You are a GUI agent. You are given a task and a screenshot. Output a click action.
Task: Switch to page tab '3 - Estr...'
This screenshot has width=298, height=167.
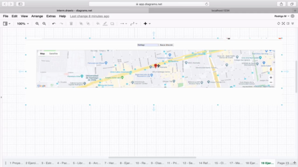tap(47, 163)
